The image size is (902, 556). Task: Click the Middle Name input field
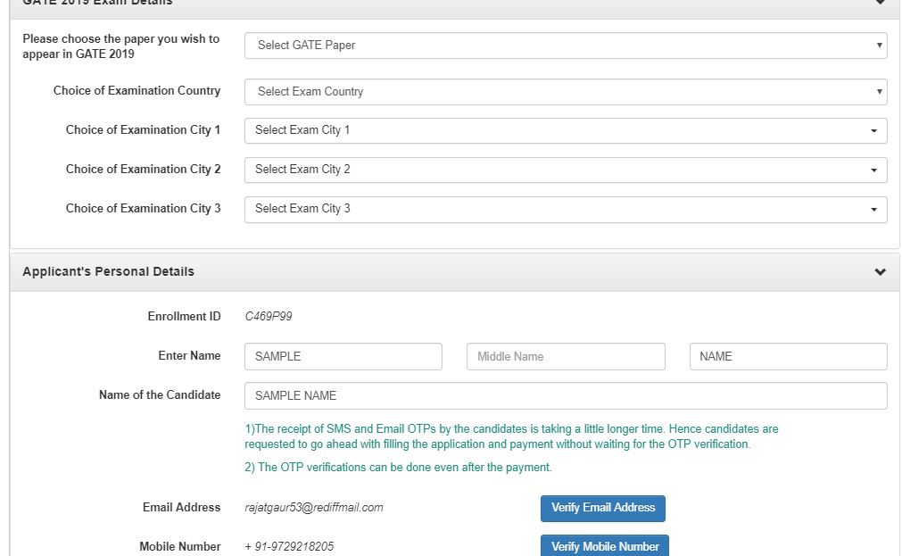(566, 356)
